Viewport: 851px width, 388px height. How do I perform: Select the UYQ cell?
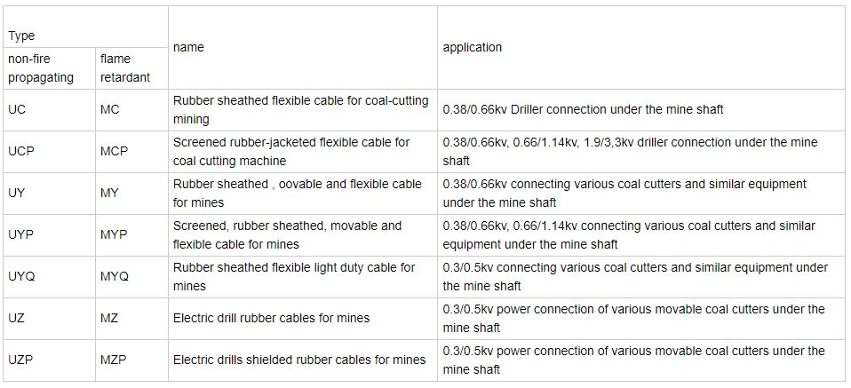(x=50, y=277)
